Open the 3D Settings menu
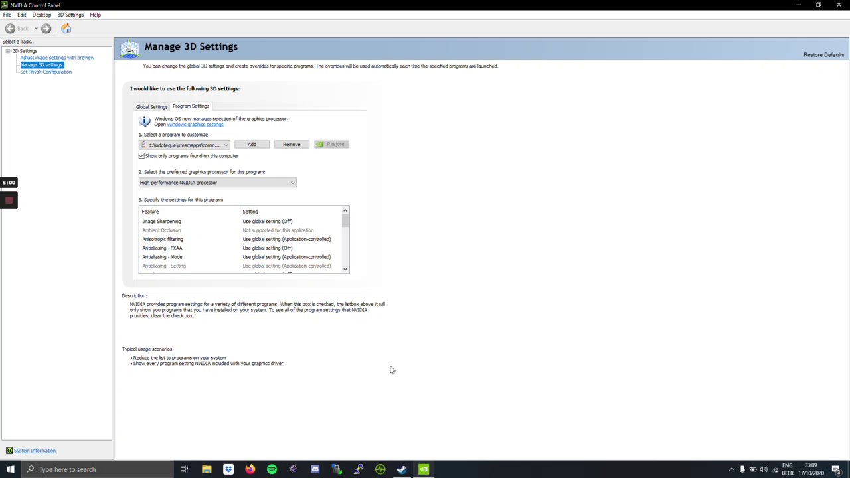Viewport: 850px width, 478px height. pyautogui.click(x=70, y=15)
